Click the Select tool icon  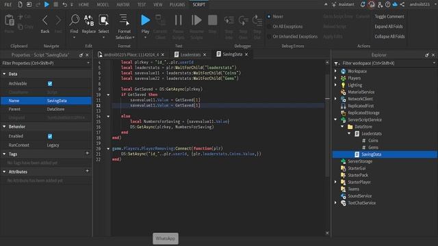tap(103, 20)
